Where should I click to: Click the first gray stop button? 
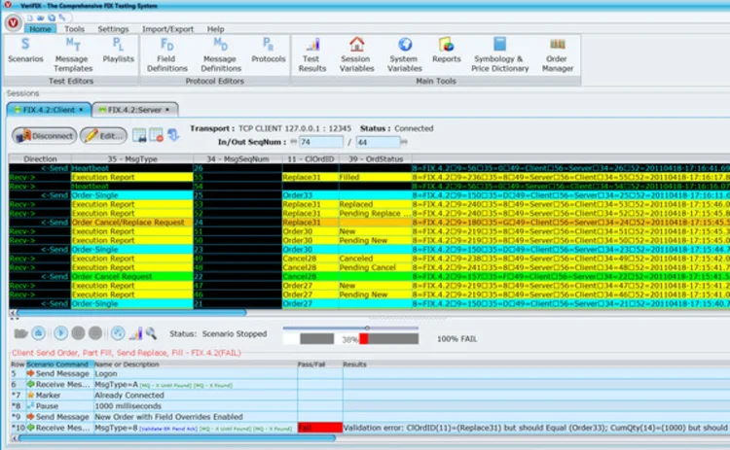(78, 333)
